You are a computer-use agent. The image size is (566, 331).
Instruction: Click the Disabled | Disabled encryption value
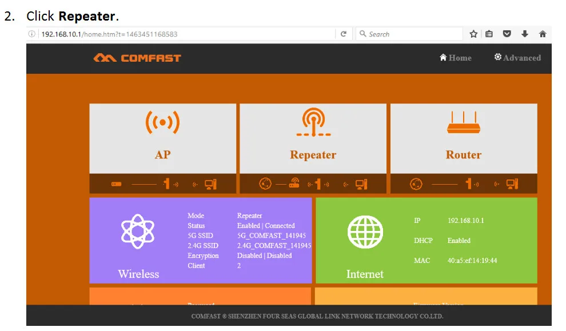(x=265, y=256)
